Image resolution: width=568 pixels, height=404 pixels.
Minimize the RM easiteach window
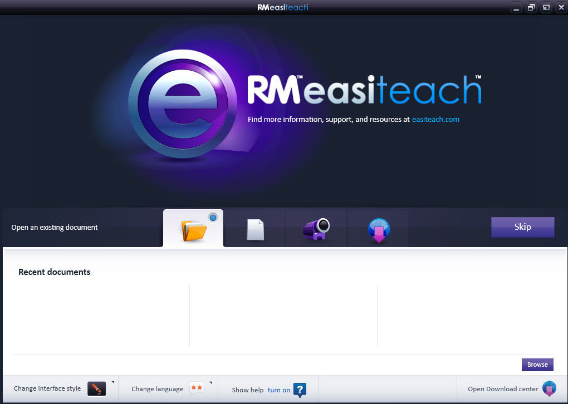[x=516, y=8]
